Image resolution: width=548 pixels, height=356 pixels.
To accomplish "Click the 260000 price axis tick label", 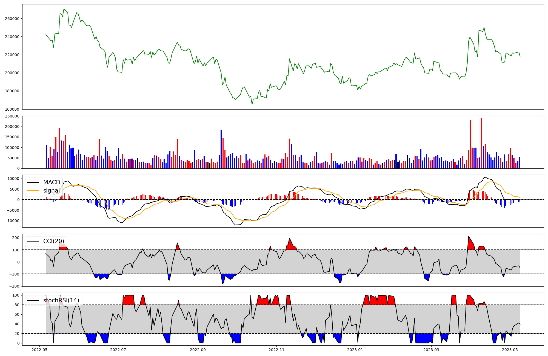I will click(12, 19).
